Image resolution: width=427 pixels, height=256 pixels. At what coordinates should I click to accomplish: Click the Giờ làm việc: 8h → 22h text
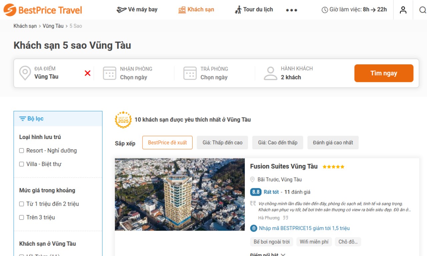coord(358,10)
